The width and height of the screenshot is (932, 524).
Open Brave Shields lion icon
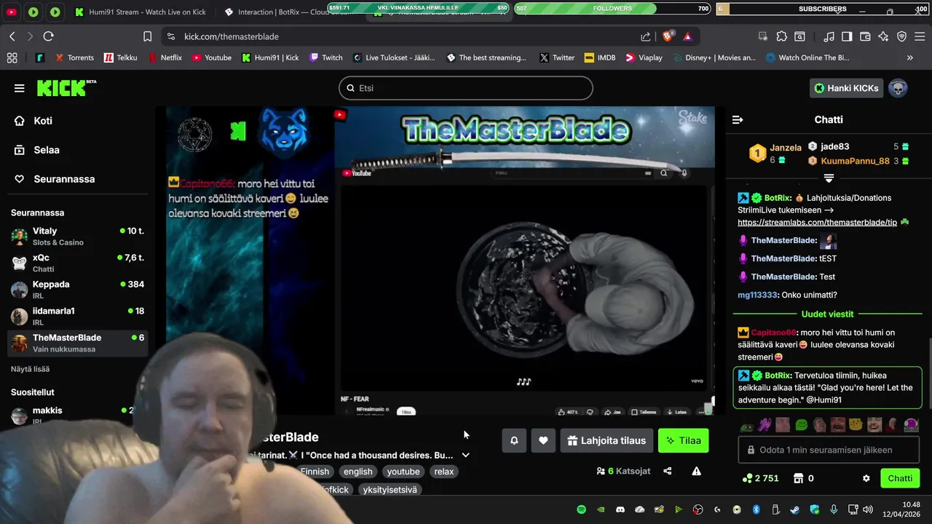tap(667, 36)
